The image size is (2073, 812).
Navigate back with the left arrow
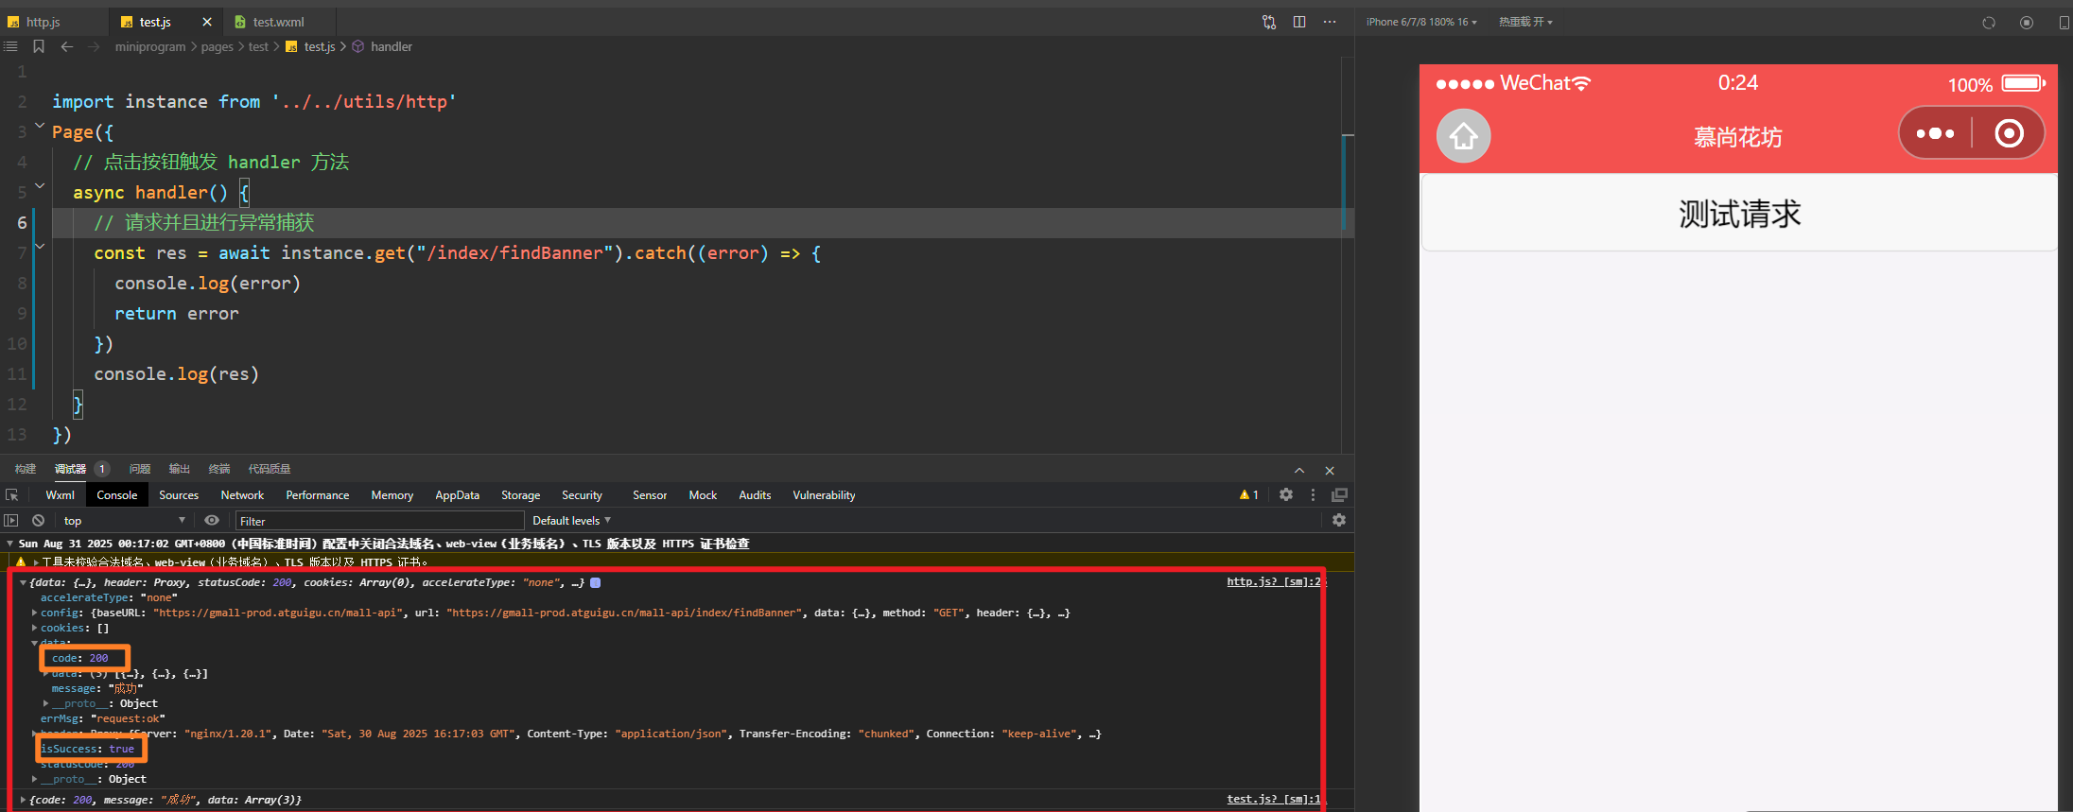[x=67, y=46]
